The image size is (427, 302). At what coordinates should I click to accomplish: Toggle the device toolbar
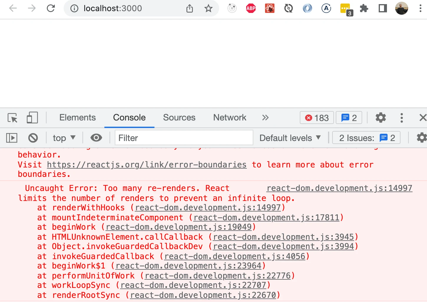(x=32, y=118)
